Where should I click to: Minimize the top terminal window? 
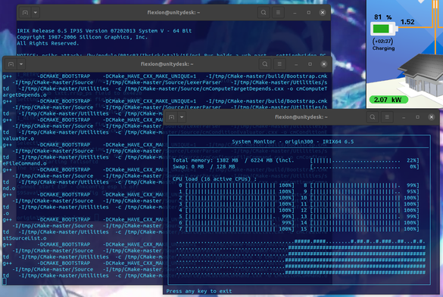coord(295,13)
